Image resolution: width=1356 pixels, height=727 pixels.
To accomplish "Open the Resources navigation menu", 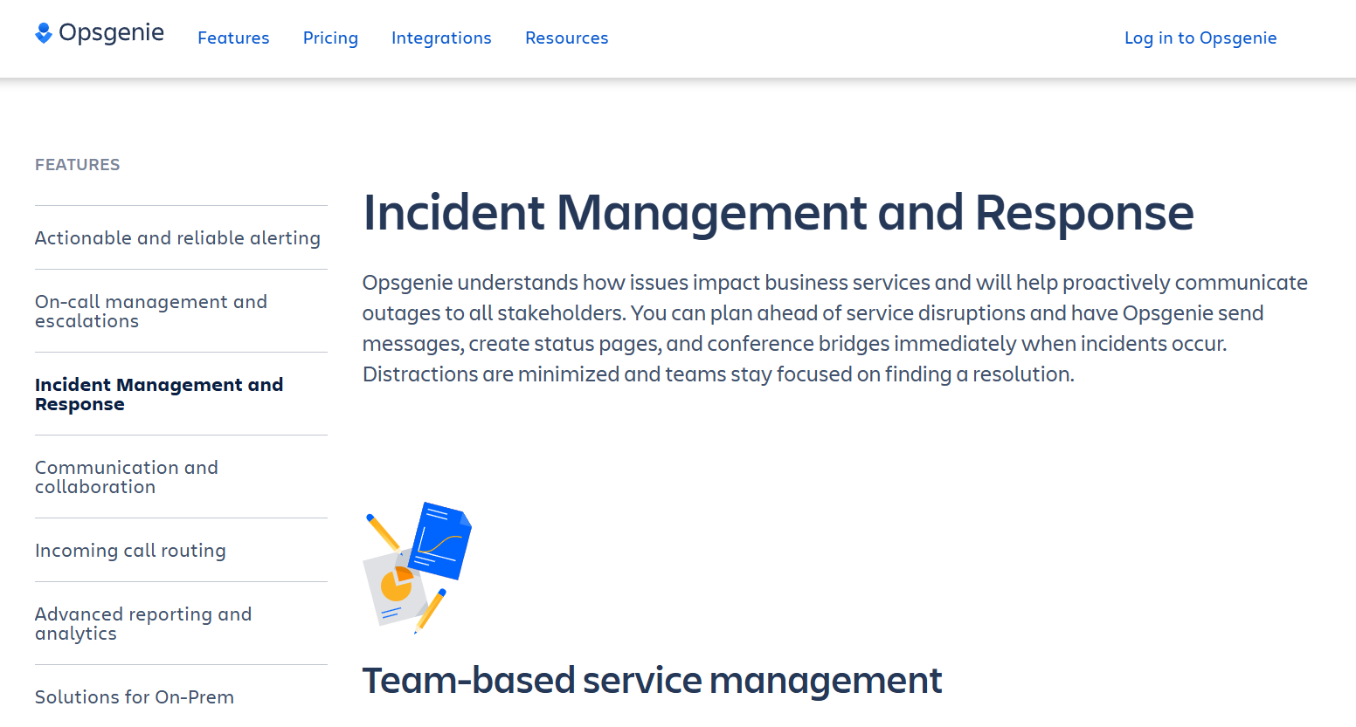I will [x=566, y=38].
